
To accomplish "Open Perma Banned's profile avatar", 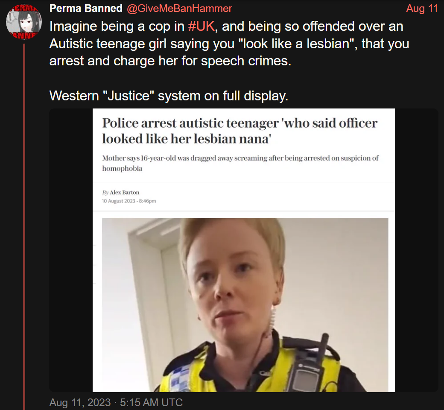I will pos(24,21).
